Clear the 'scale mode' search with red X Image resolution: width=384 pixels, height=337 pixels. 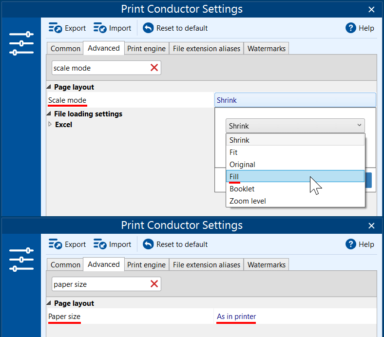(154, 68)
